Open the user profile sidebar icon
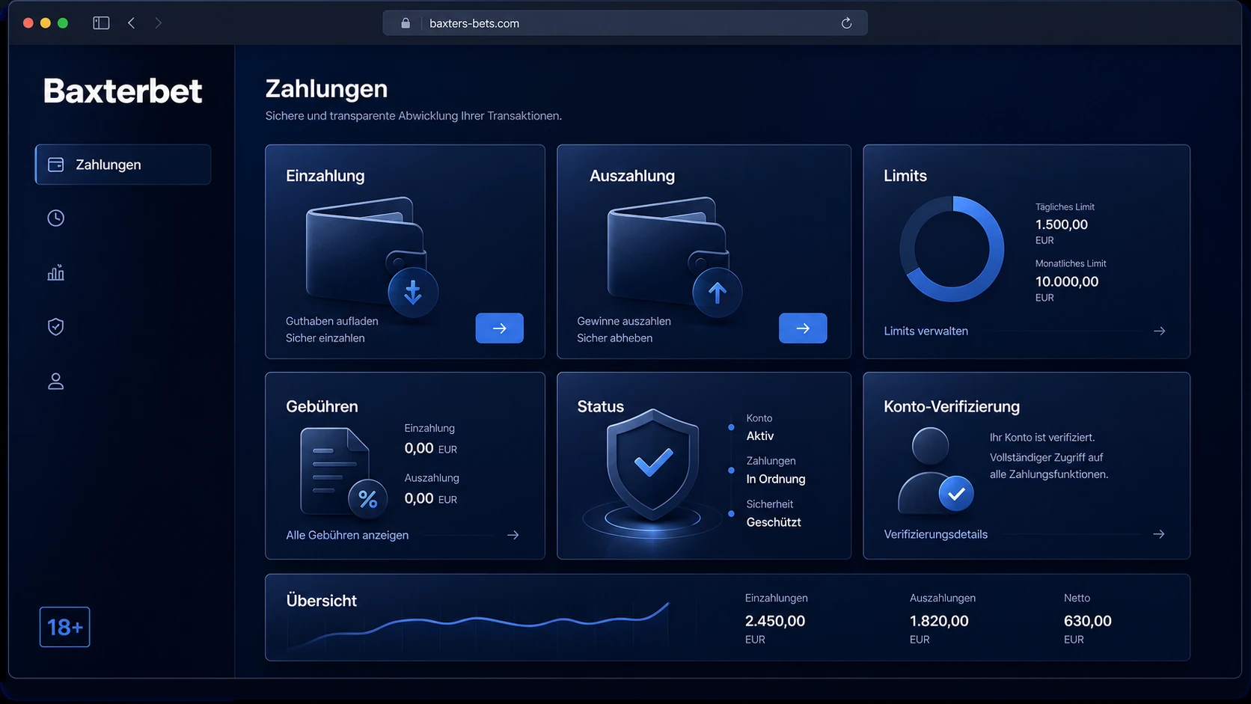Viewport: 1251px width, 704px height. (56, 382)
